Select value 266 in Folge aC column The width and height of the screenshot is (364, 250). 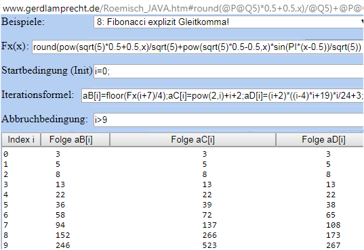click(x=209, y=235)
